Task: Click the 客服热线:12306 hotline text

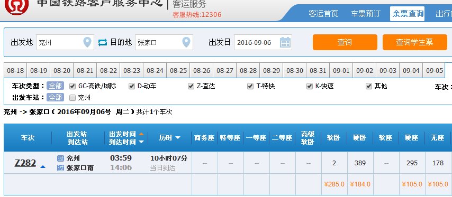Action: click(x=197, y=14)
